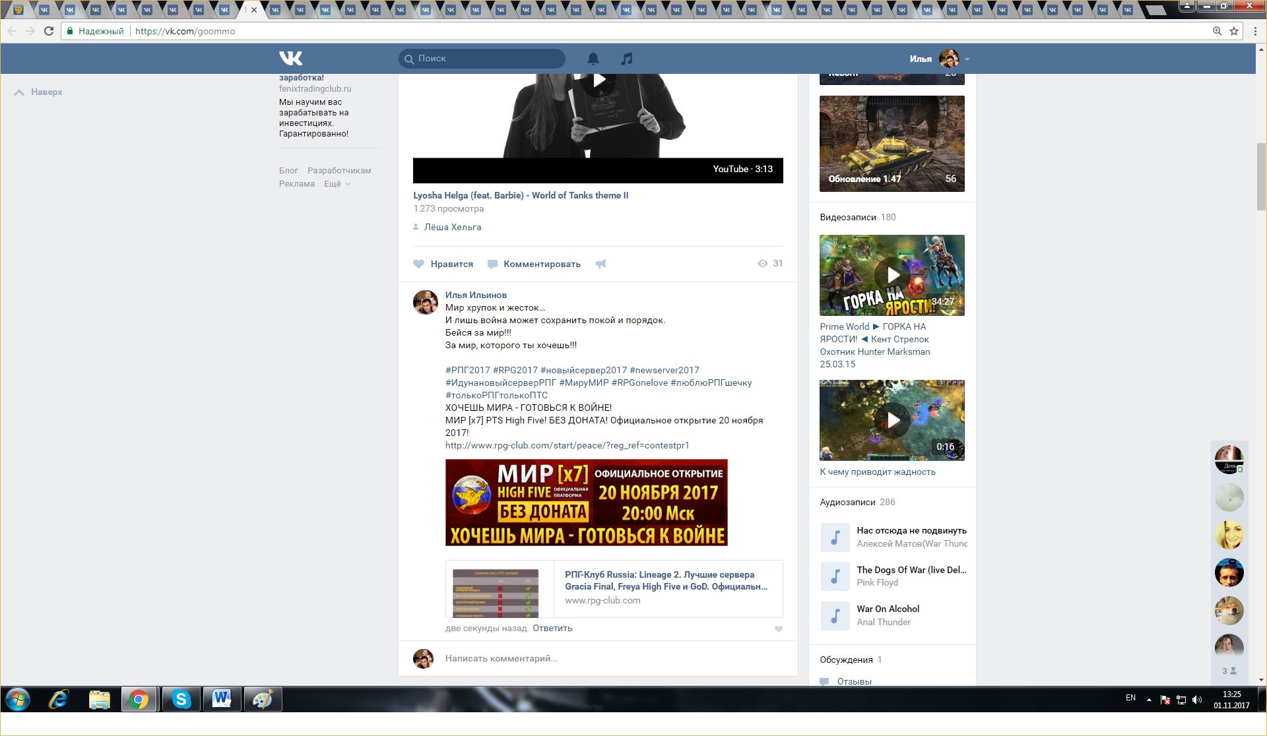Viewport: 1267px width, 736px height.
Task: Toggle the small heart on Илья's comment
Action: pos(779,629)
